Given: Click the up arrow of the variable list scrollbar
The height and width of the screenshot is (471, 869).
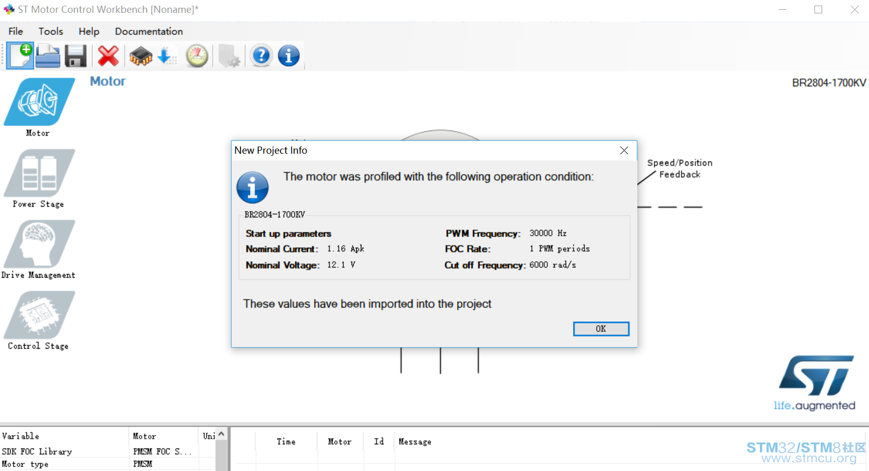Looking at the screenshot, I should coord(221,434).
